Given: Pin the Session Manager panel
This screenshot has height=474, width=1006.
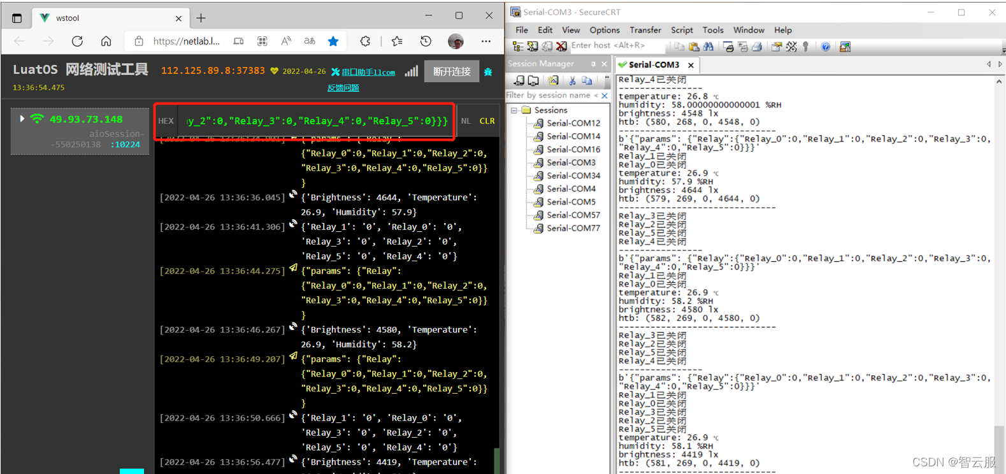Looking at the screenshot, I should point(593,64).
